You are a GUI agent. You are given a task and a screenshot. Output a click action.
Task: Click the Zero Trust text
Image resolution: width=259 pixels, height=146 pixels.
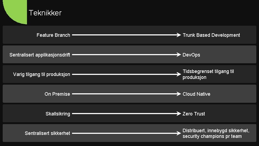pyautogui.click(x=194, y=114)
